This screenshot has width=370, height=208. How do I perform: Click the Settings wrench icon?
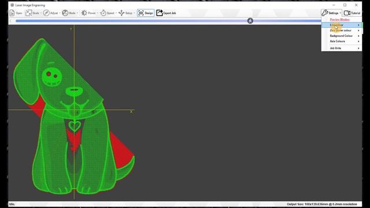[325, 13]
